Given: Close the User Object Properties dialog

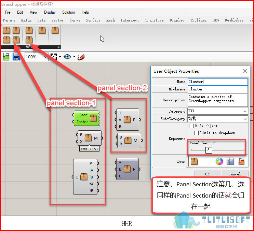Looking at the screenshot, I should (245, 71).
